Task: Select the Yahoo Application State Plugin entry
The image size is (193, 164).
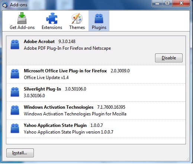Action: [x=96, y=129]
